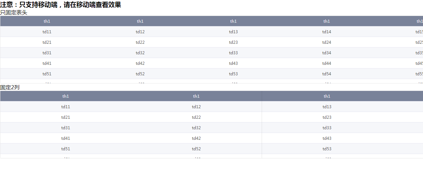Click cell td13 in the fixed-2-columns table
This screenshot has width=423, height=172.
pyautogui.click(x=327, y=107)
